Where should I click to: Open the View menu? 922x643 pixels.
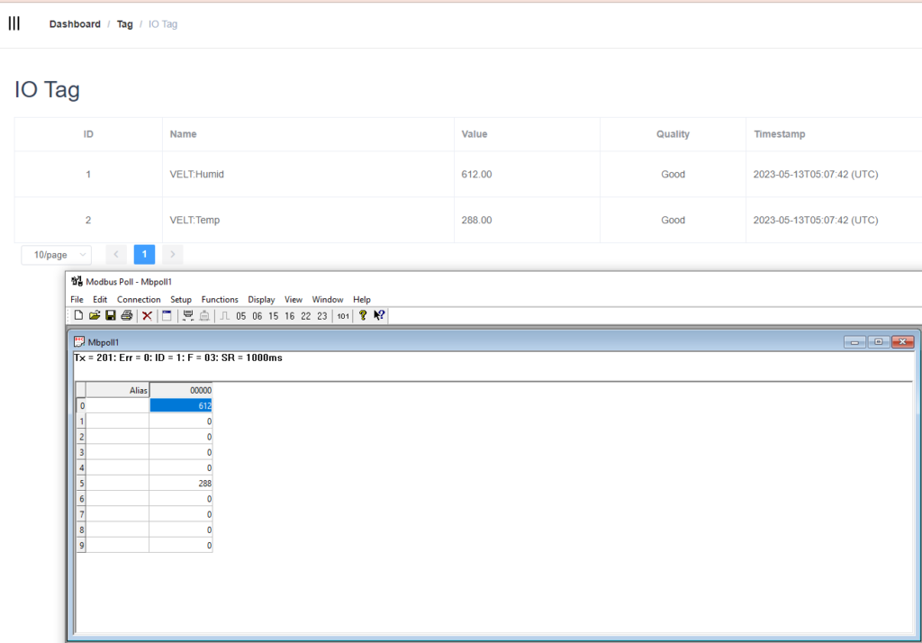point(294,300)
